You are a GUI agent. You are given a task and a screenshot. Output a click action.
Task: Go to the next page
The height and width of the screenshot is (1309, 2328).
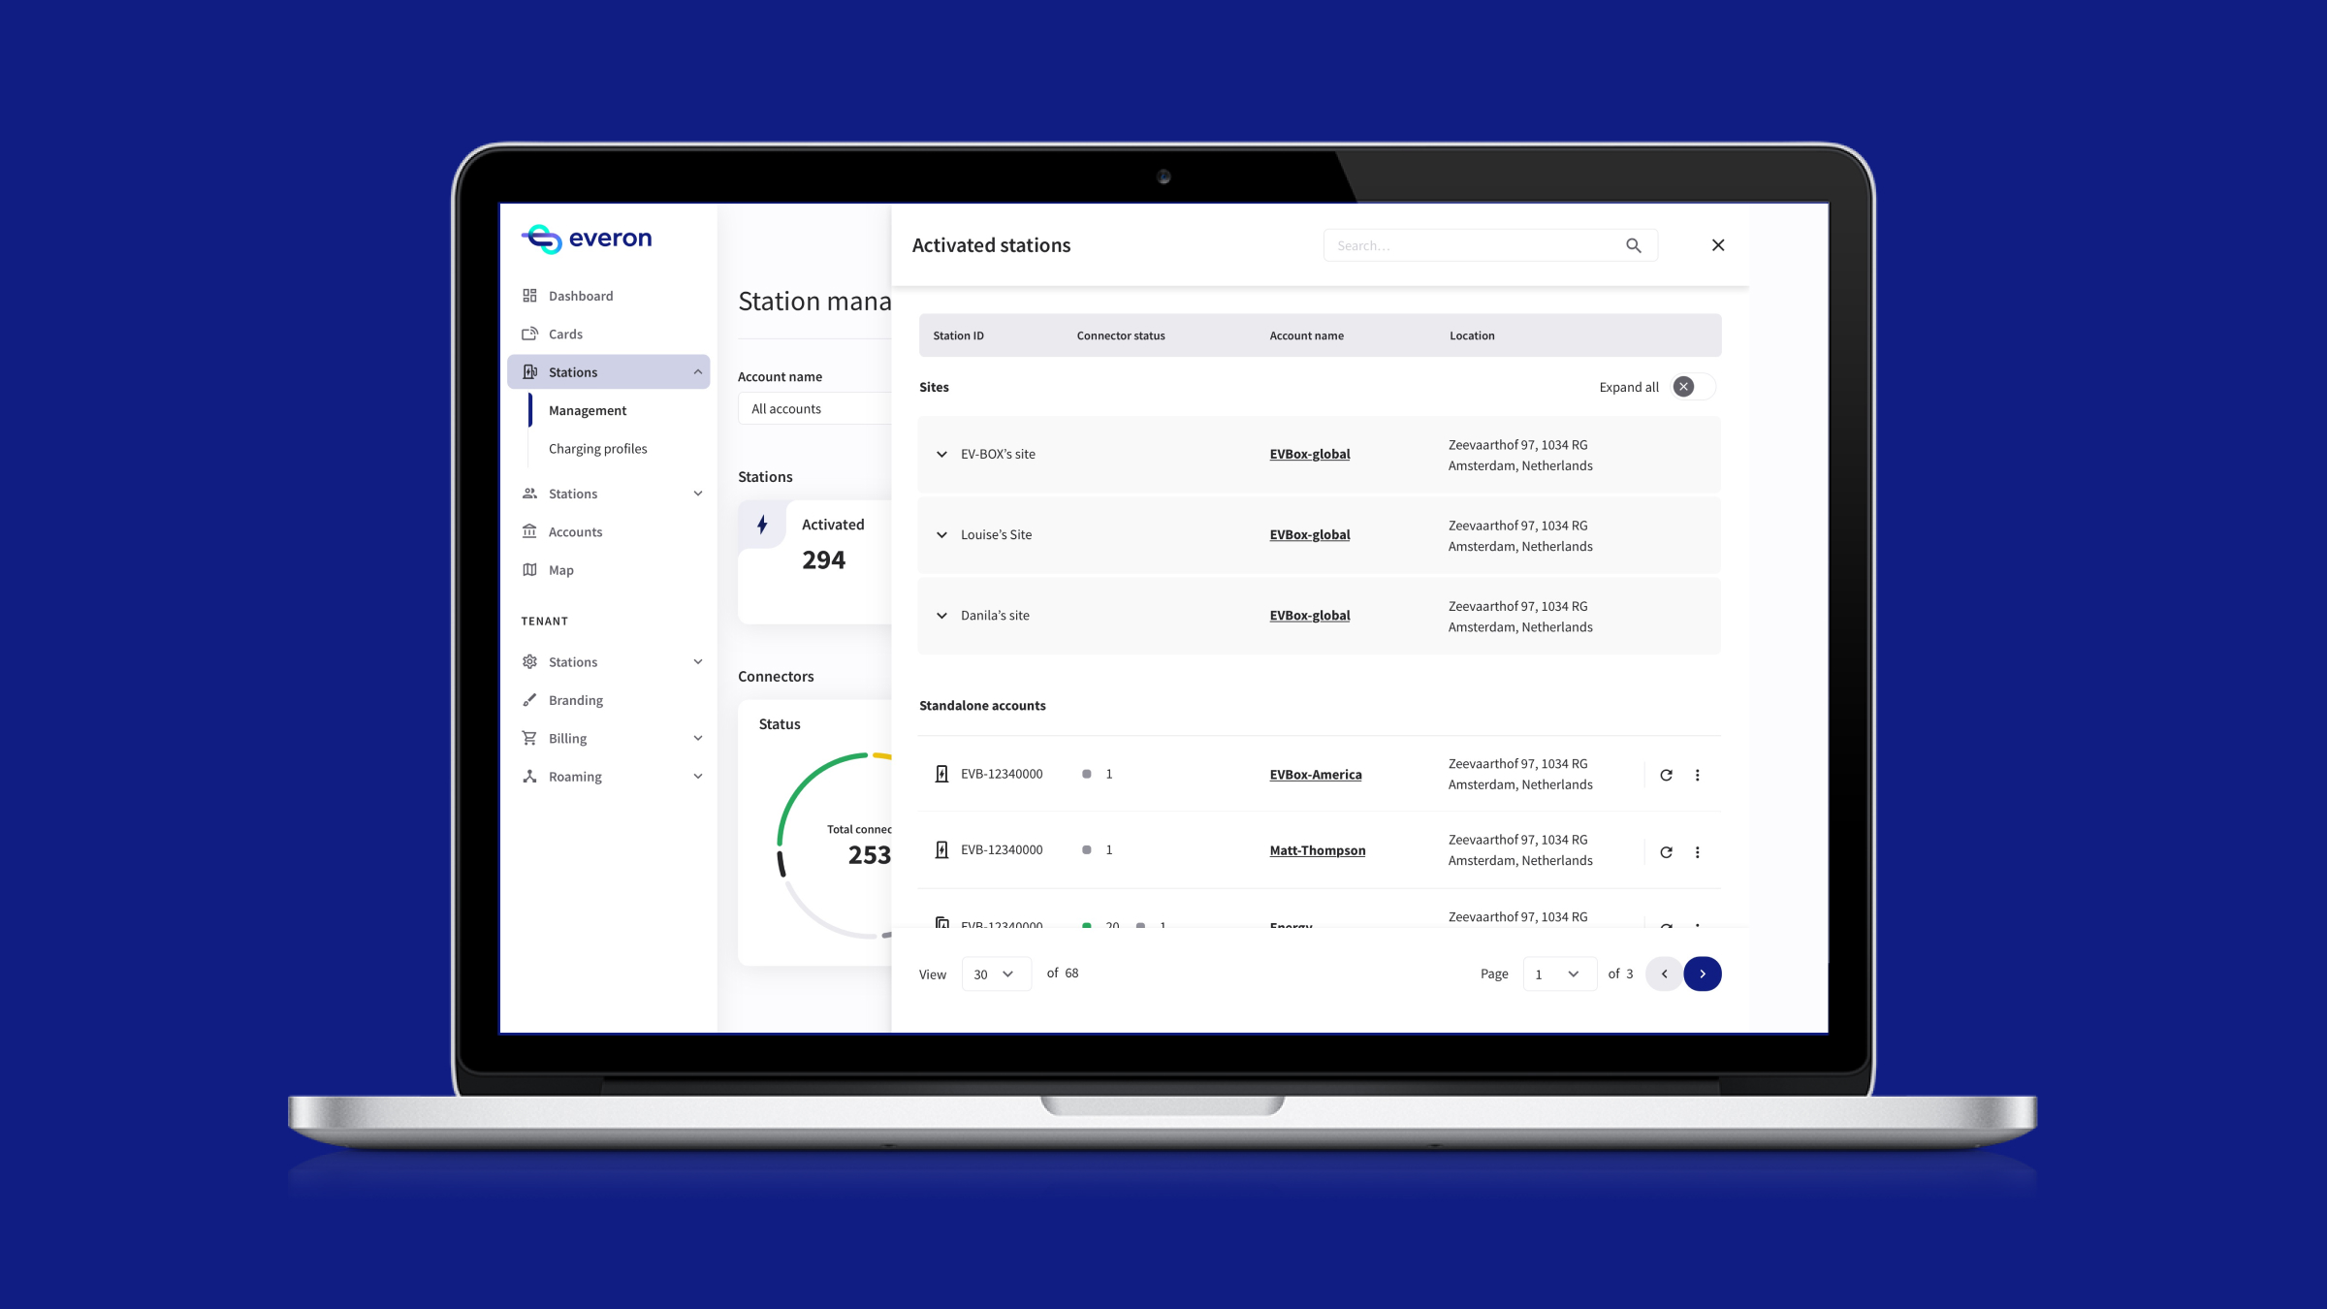click(1703, 974)
